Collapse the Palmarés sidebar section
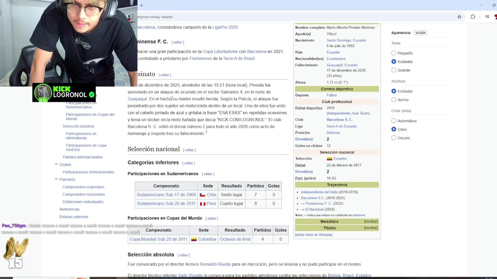 point(56,179)
